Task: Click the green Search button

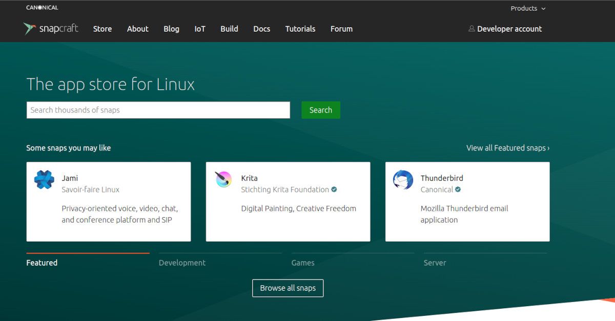Action: click(321, 110)
